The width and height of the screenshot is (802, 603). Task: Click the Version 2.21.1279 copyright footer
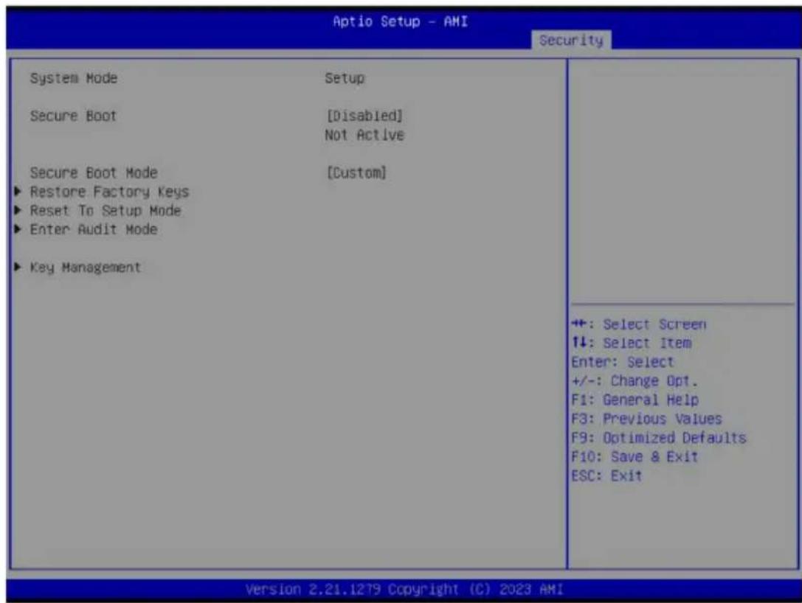point(404,589)
